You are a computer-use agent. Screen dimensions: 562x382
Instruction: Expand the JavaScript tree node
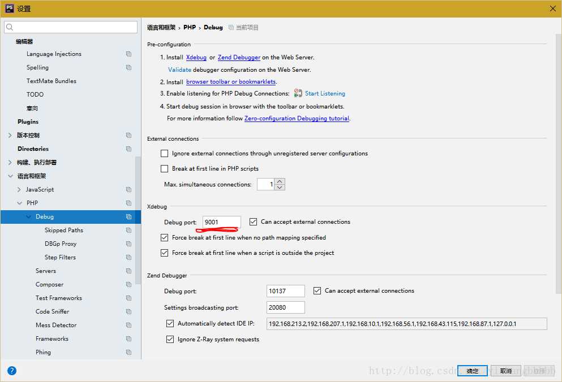coord(19,189)
